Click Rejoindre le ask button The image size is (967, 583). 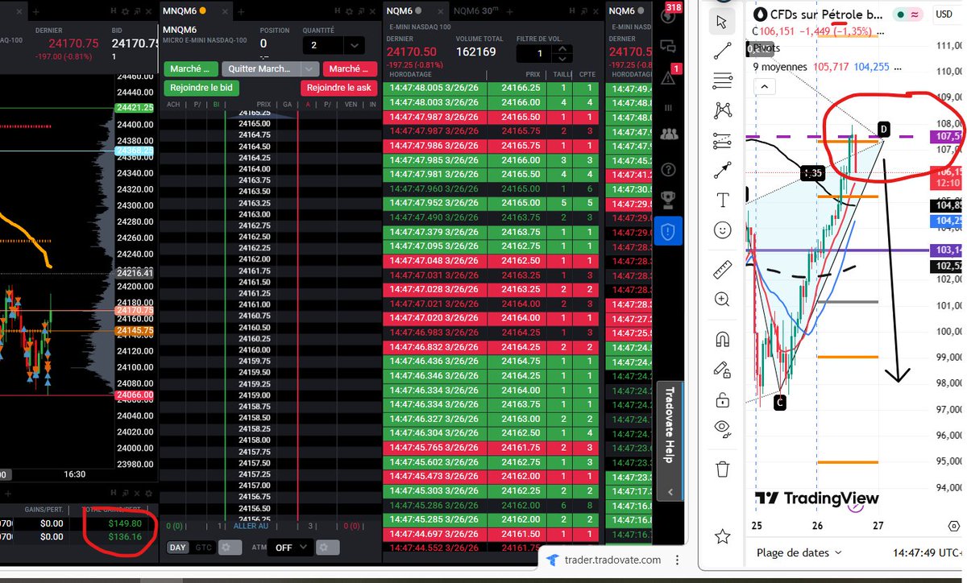[x=339, y=87]
